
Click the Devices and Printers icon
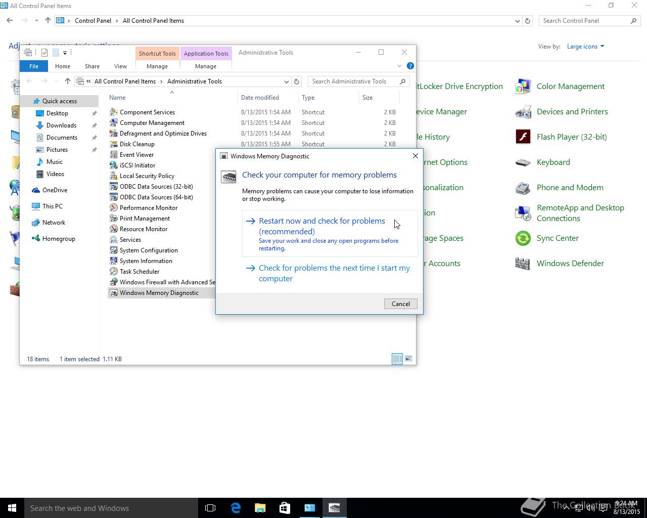523,112
